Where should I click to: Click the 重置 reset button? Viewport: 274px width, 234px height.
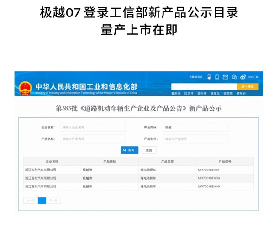click(149, 150)
